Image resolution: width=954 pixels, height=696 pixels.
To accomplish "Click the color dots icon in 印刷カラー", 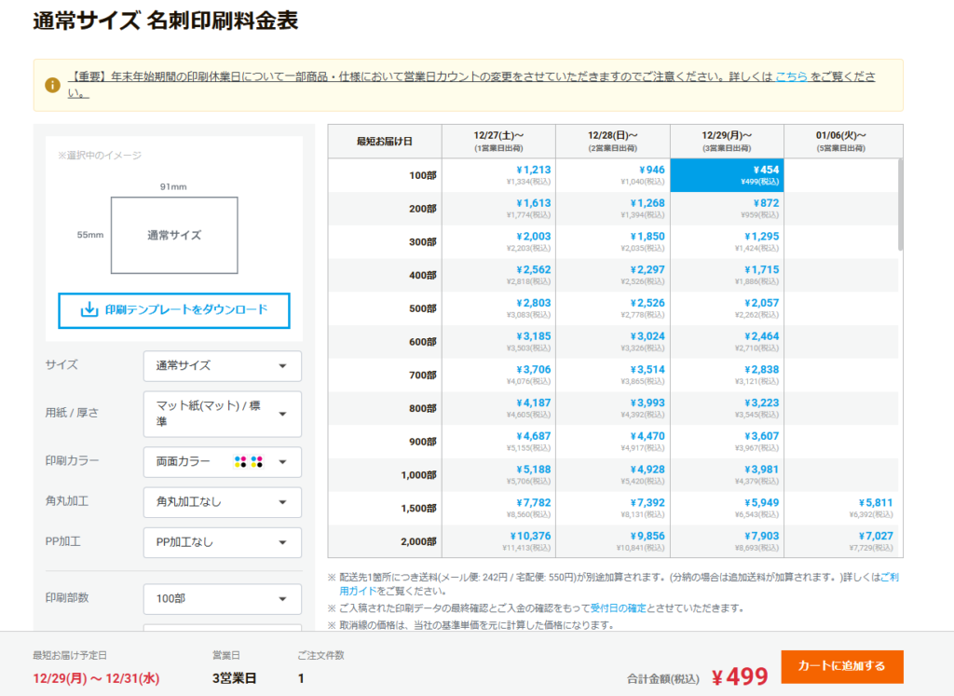I will 249,461.
